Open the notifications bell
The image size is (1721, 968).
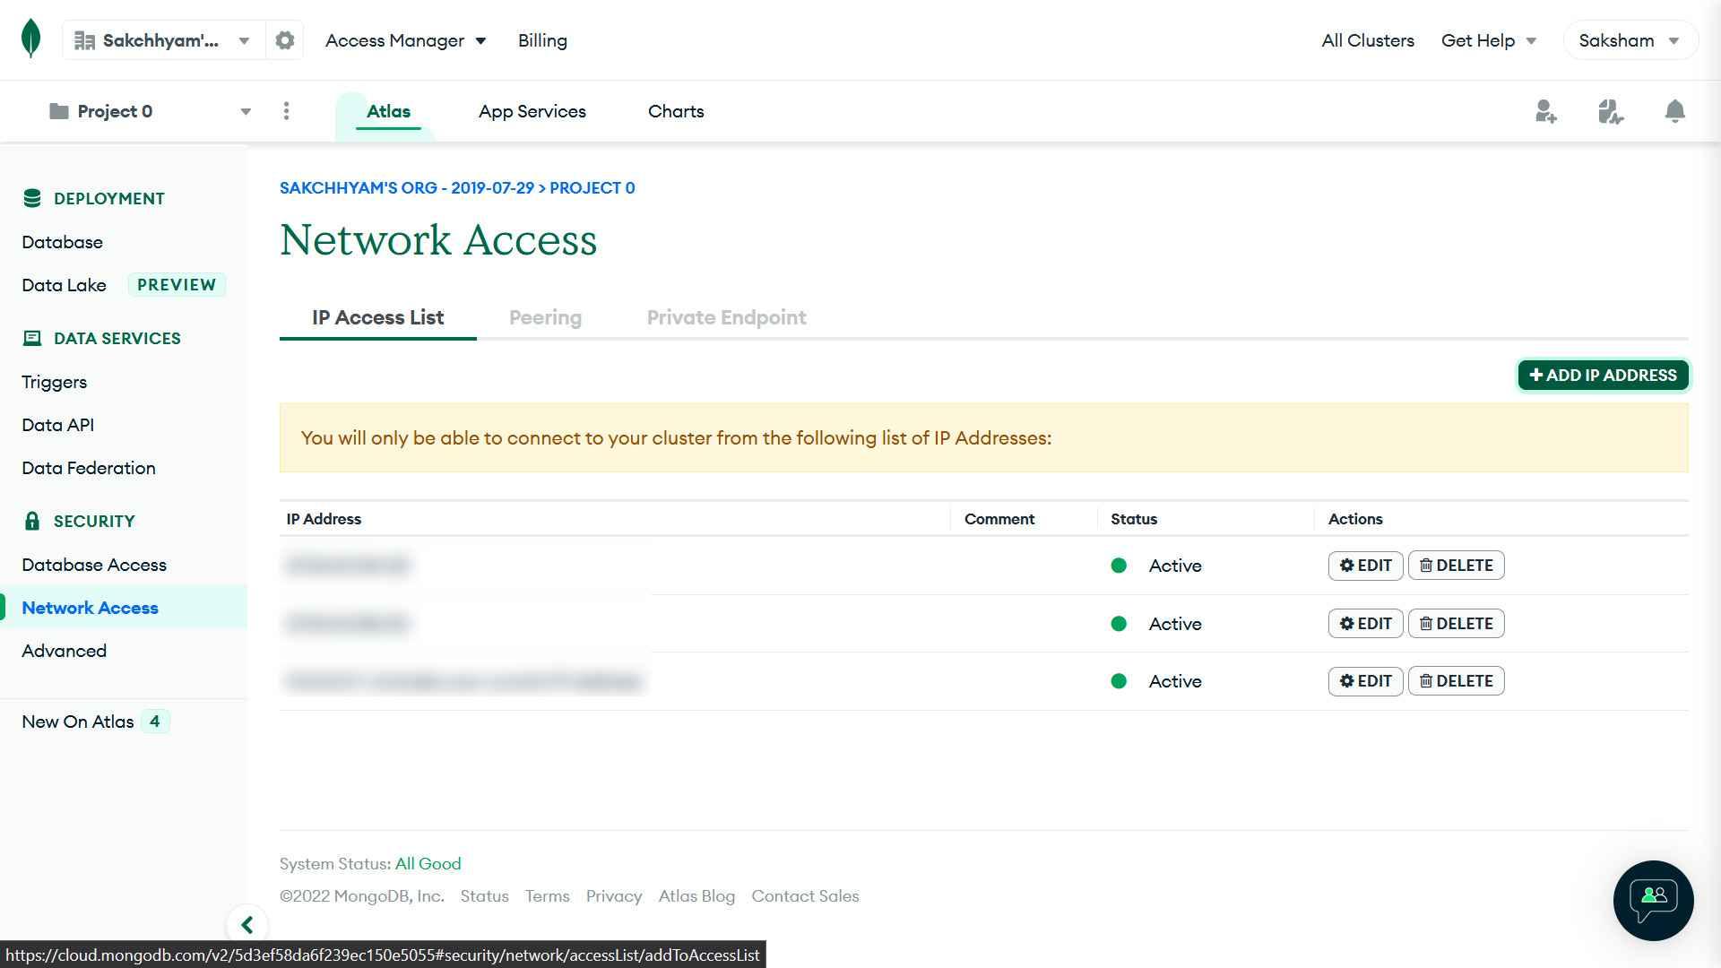1674,111
